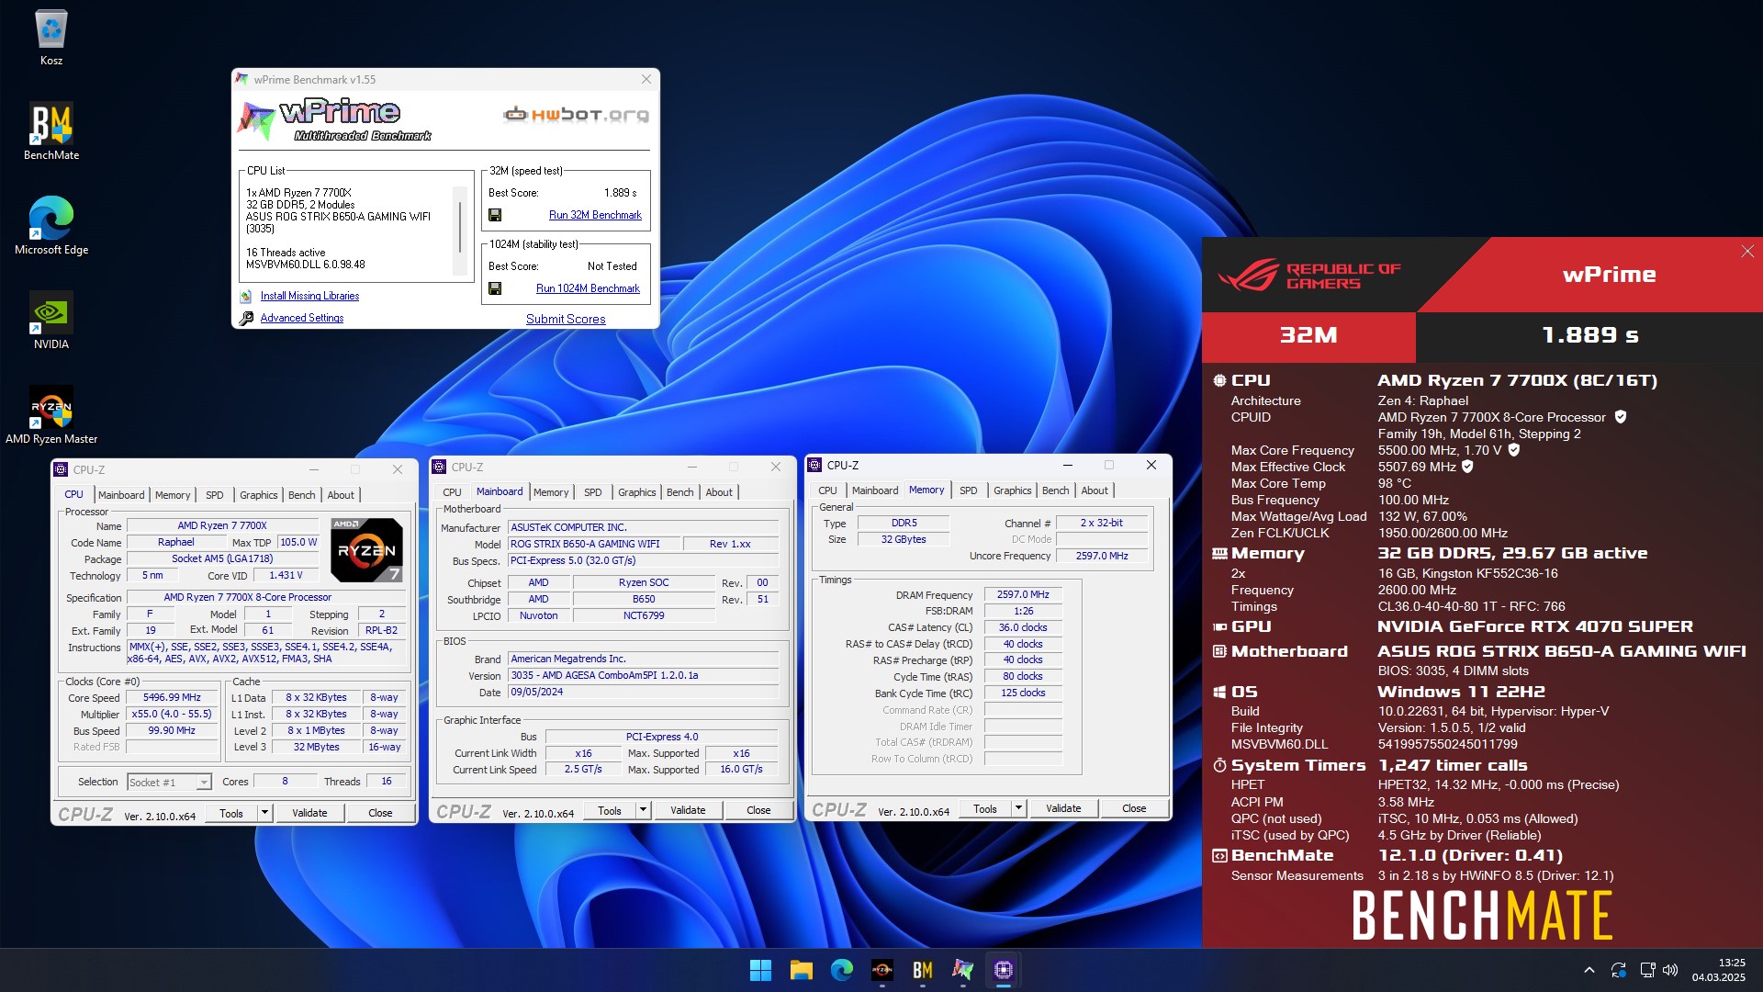Switch to wPrime taskbar icon
The width and height of the screenshot is (1763, 992).
point(962,970)
